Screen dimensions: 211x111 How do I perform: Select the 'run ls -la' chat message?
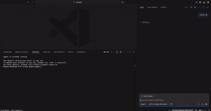(x=203, y=15)
